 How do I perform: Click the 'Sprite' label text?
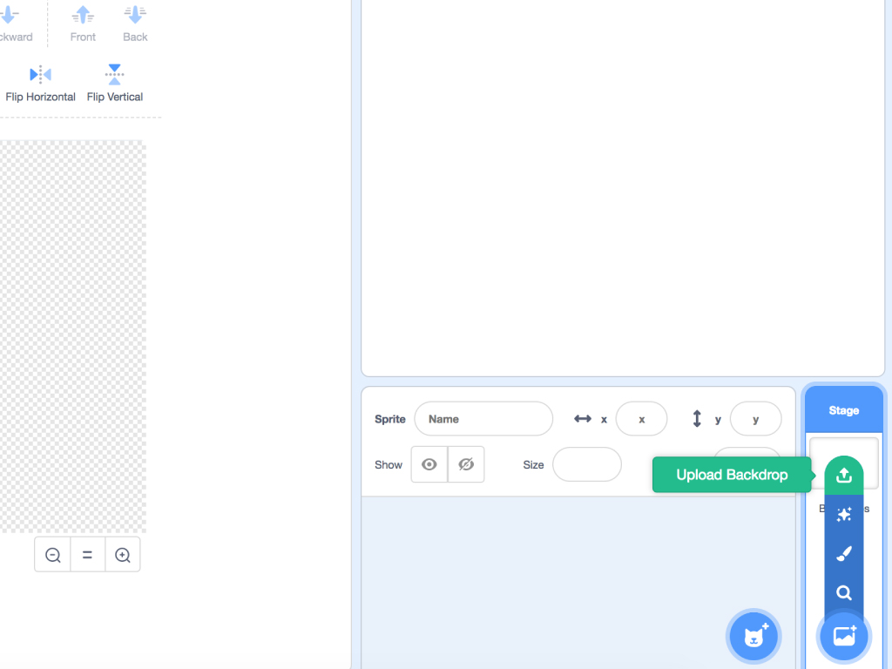tap(390, 419)
